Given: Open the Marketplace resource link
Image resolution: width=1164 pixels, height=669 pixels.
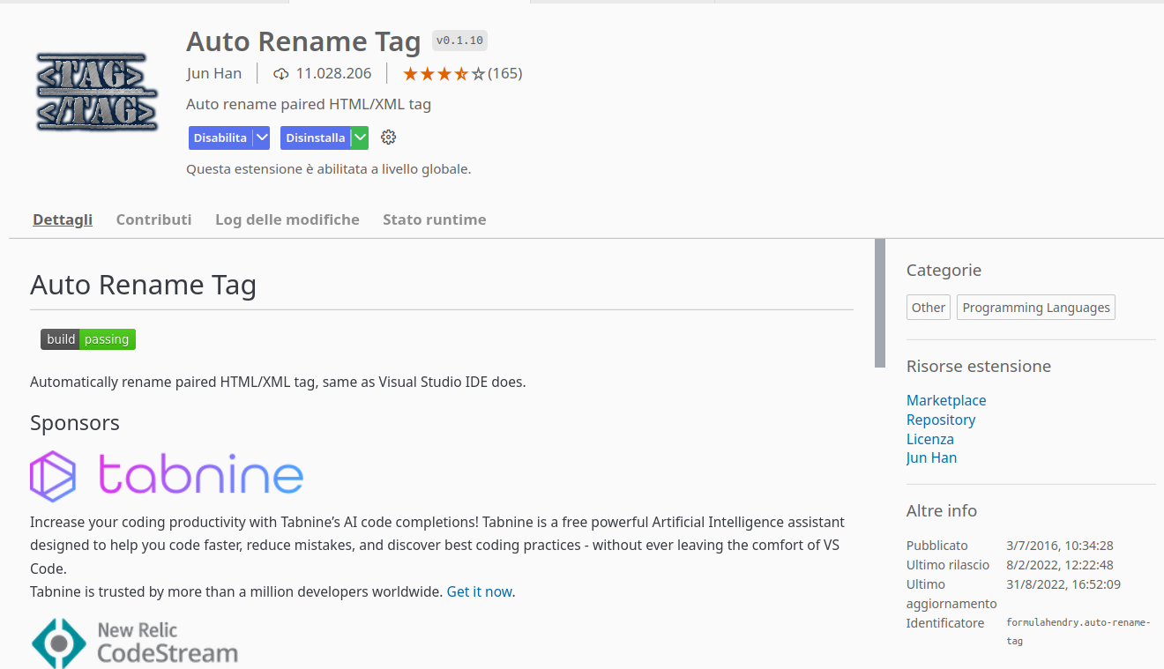Looking at the screenshot, I should point(946,400).
